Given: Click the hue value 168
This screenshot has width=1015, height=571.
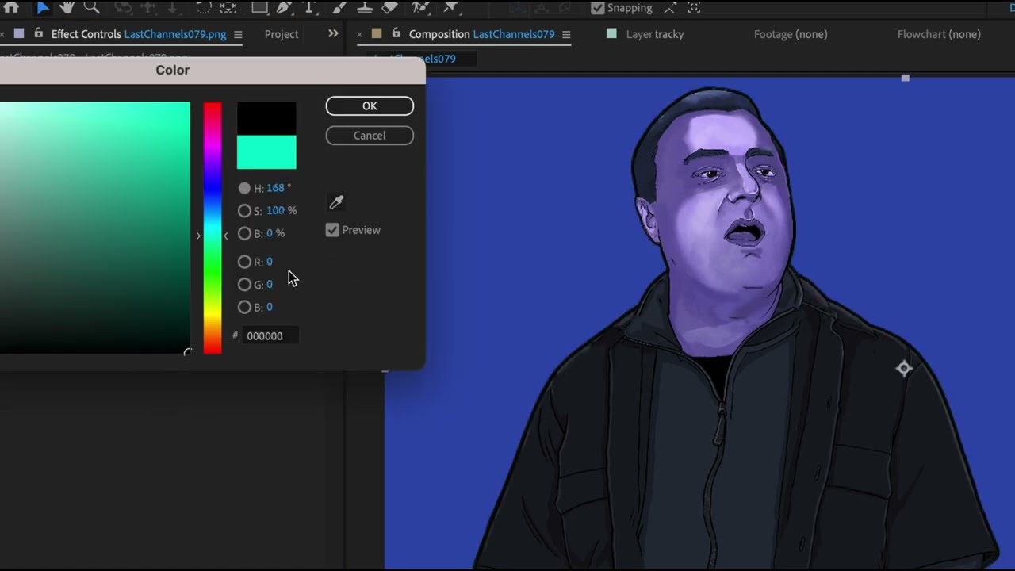Looking at the screenshot, I should coord(275,188).
